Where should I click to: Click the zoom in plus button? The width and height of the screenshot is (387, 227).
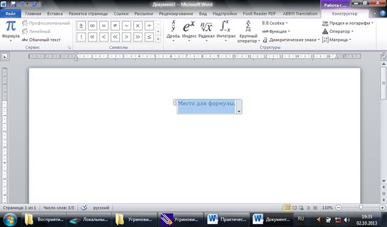(x=382, y=208)
